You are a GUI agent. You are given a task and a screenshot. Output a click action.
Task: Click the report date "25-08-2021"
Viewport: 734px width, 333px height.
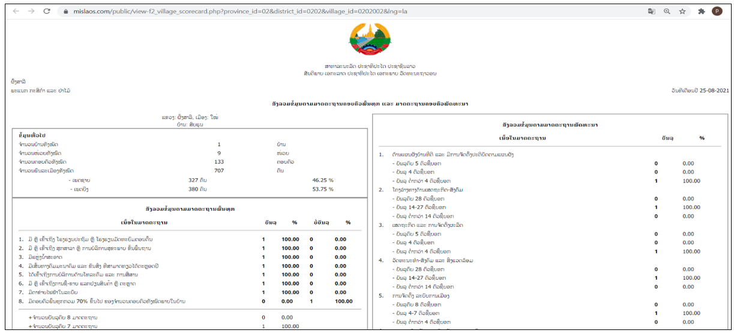(713, 90)
